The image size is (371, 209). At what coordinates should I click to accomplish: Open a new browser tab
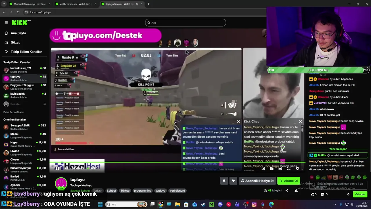tap(148, 4)
